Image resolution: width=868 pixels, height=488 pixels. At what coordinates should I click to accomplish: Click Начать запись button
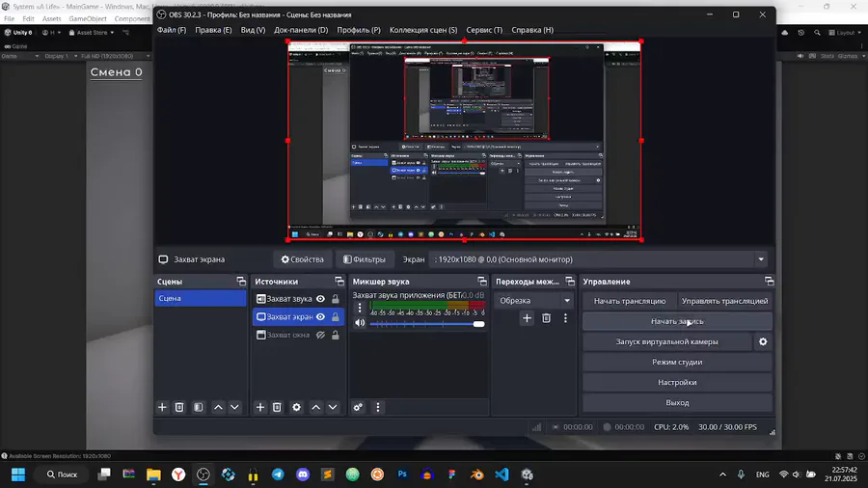point(677,321)
